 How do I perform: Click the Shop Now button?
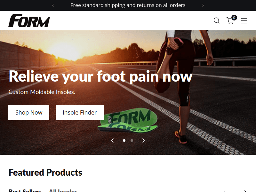29,113
